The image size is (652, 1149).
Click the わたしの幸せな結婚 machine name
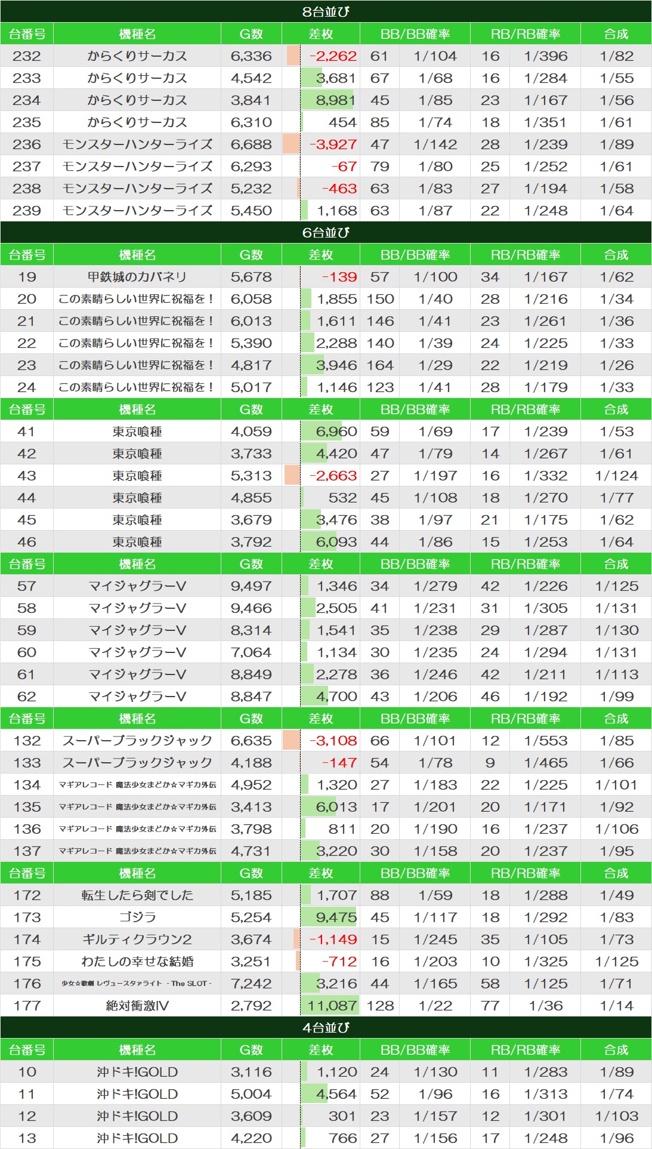click(137, 962)
